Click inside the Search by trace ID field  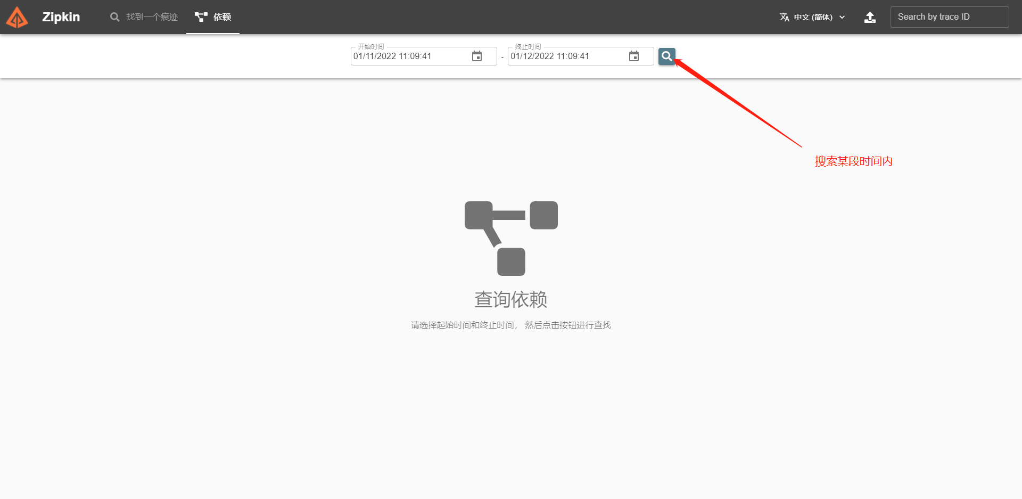(950, 17)
